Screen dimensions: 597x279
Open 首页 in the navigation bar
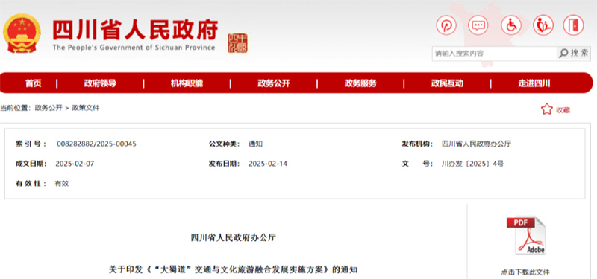click(33, 83)
